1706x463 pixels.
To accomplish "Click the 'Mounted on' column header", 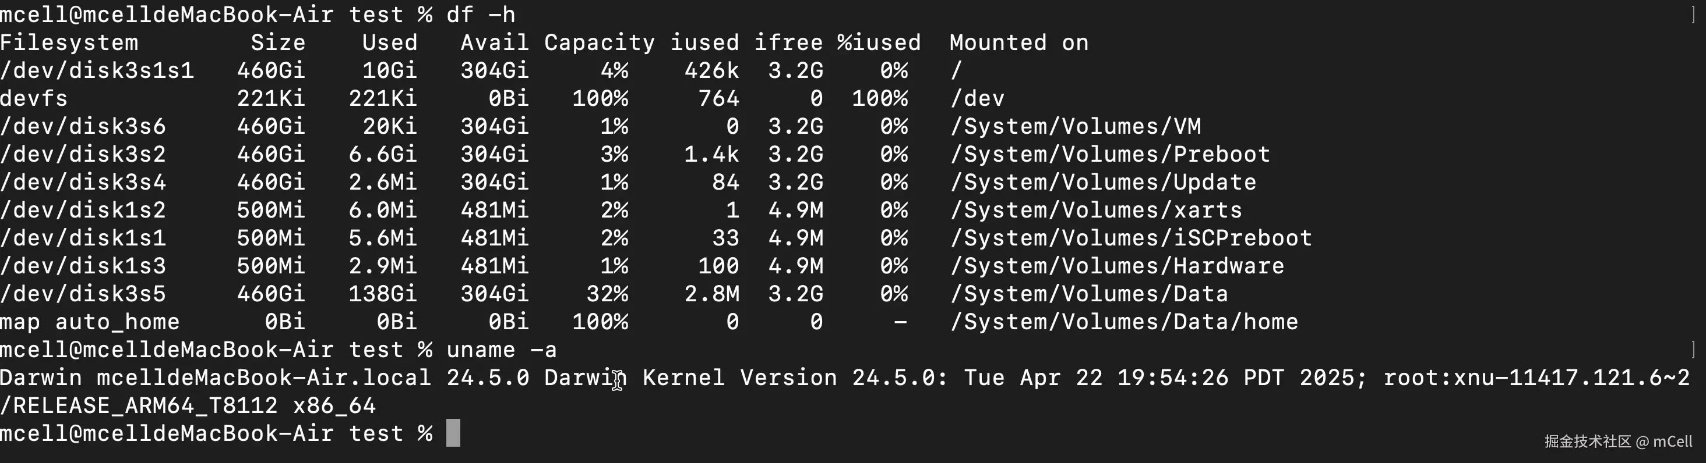I will (1019, 43).
